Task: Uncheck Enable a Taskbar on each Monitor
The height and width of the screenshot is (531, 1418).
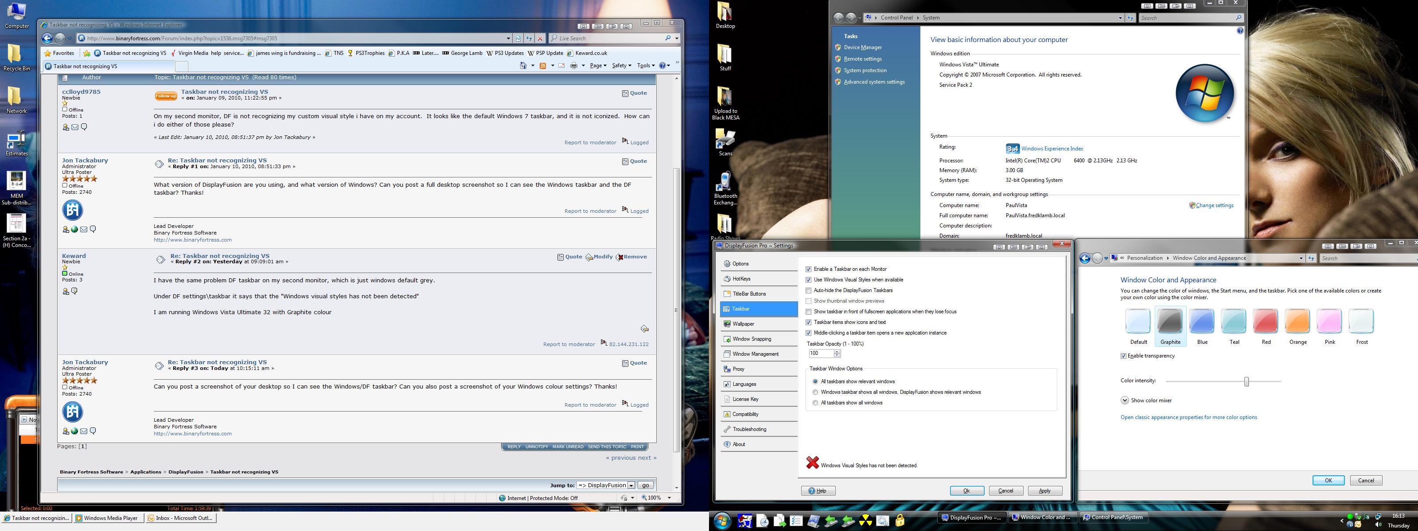Action: tap(809, 269)
